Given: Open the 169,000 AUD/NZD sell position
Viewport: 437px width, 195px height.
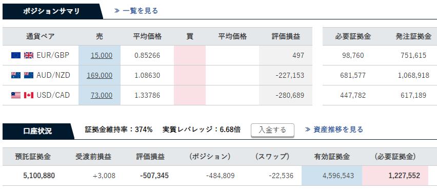Looking at the screenshot, I should pyautogui.click(x=100, y=75).
